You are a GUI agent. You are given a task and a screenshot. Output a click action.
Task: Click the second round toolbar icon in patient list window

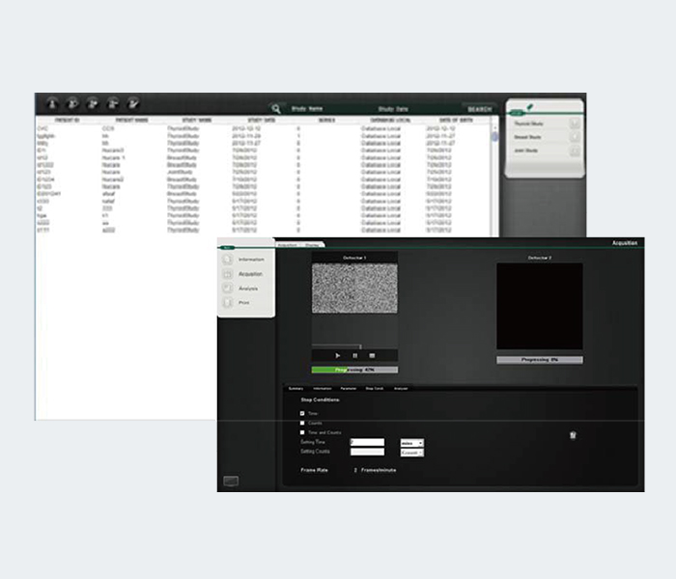click(x=72, y=103)
